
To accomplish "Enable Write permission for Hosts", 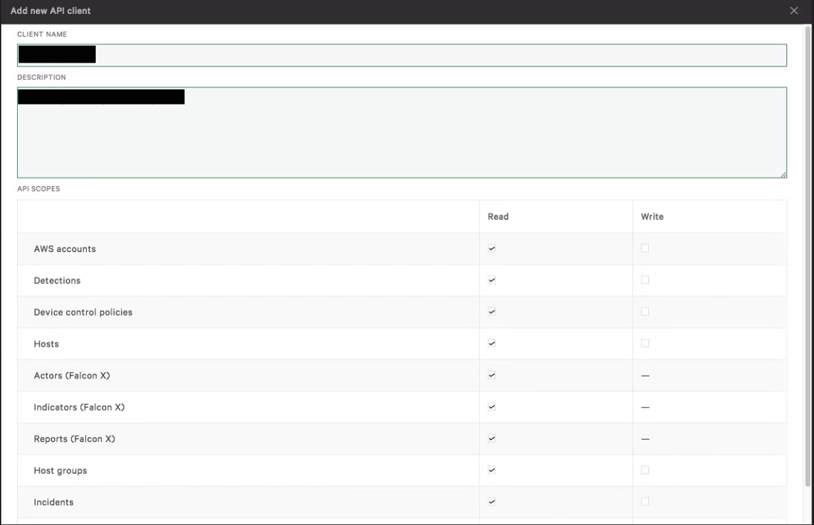I will pos(644,343).
